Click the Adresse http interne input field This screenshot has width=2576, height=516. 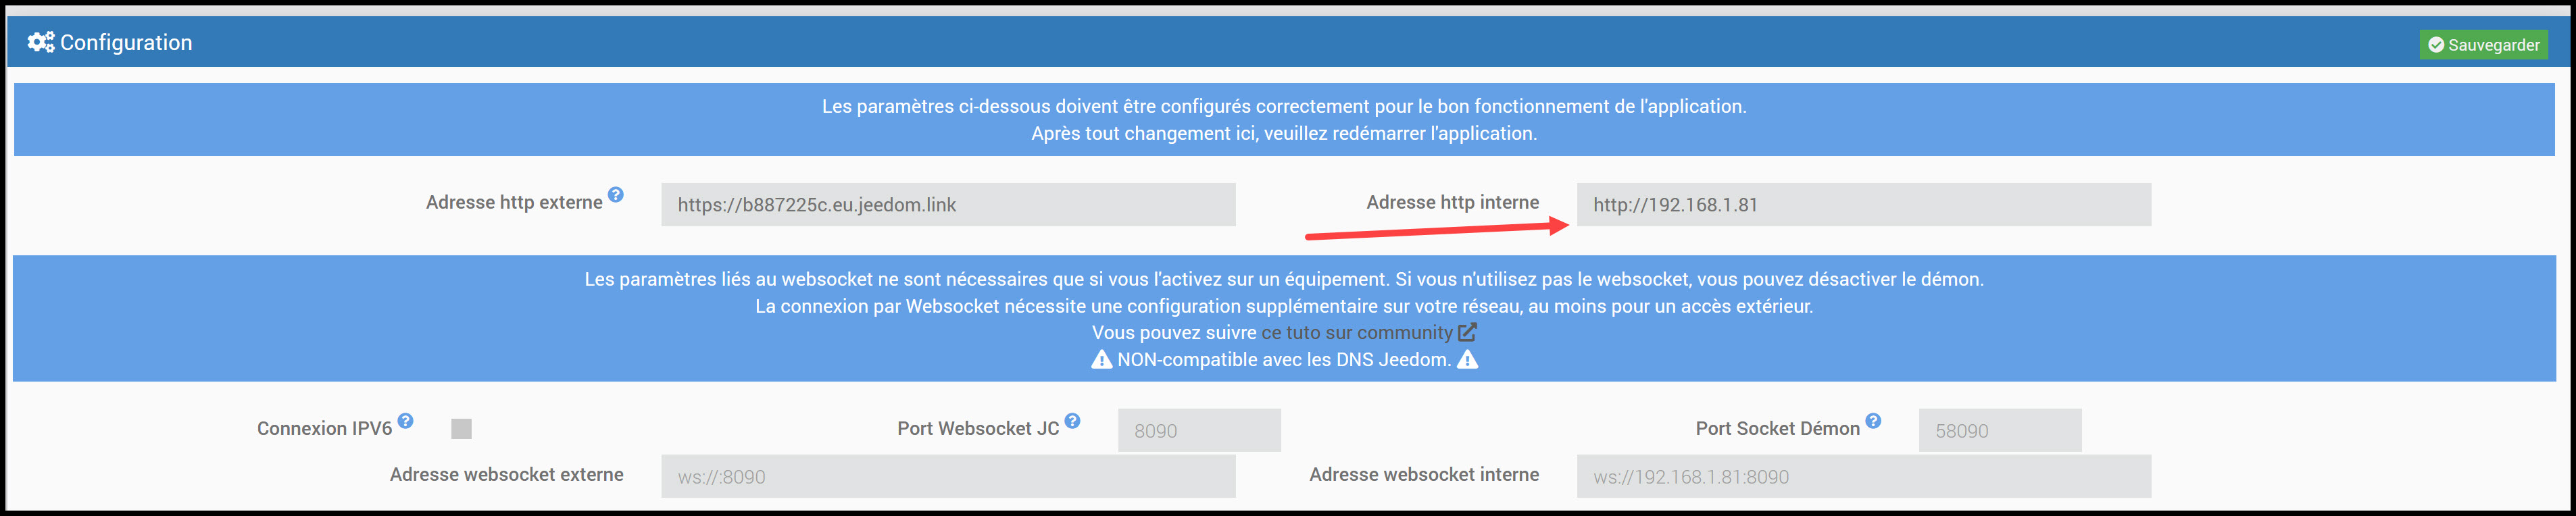coord(1863,205)
